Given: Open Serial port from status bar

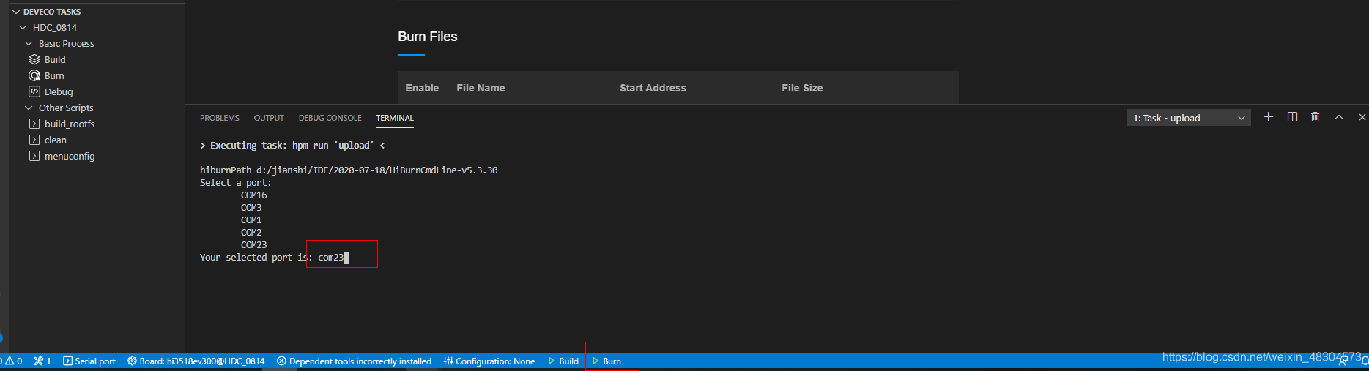Looking at the screenshot, I should [x=89, y=361].
